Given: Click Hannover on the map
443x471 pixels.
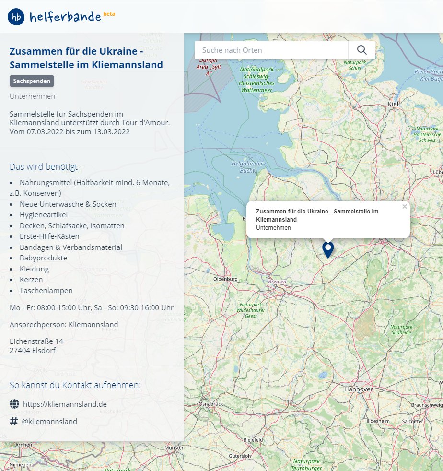Looking at the screenshot, I should coord(357,389).
